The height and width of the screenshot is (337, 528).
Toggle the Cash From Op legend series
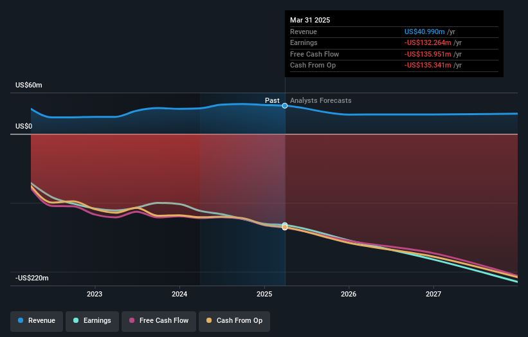pos(234,321)
